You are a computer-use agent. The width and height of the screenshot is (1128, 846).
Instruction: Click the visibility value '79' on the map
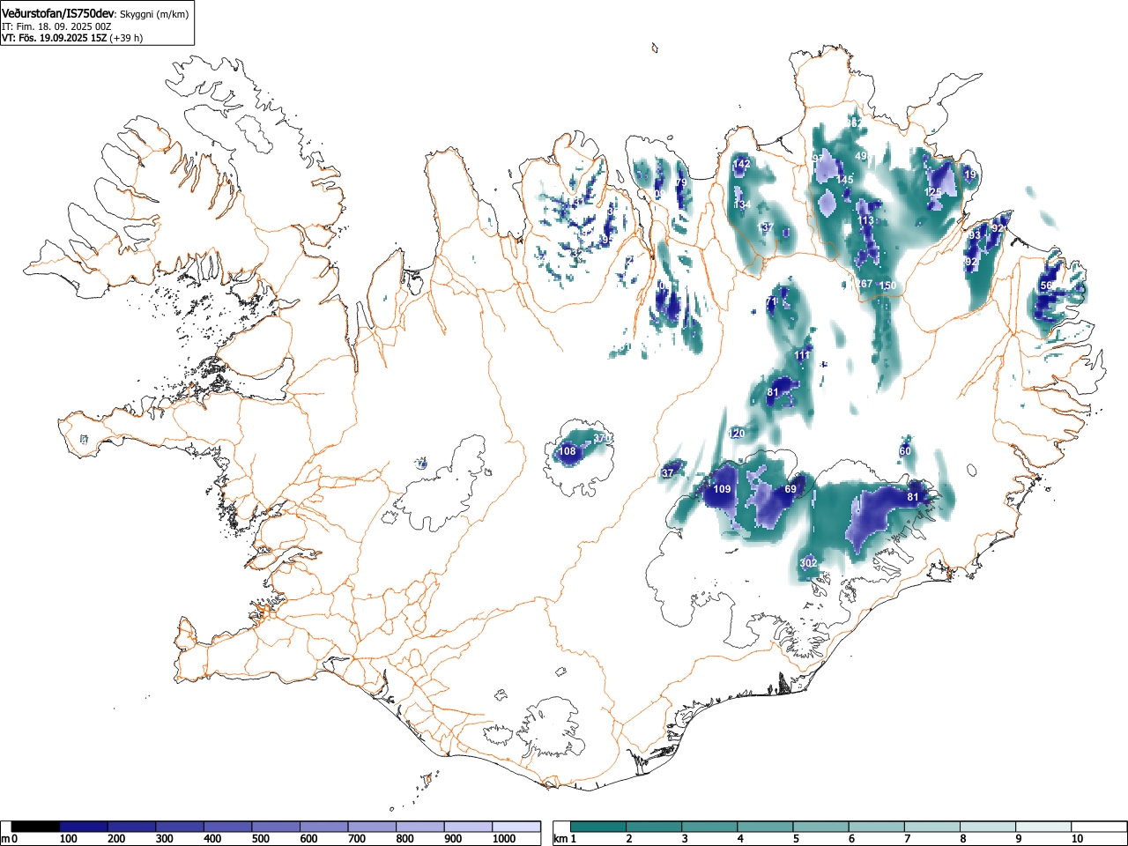pos(680,183)
